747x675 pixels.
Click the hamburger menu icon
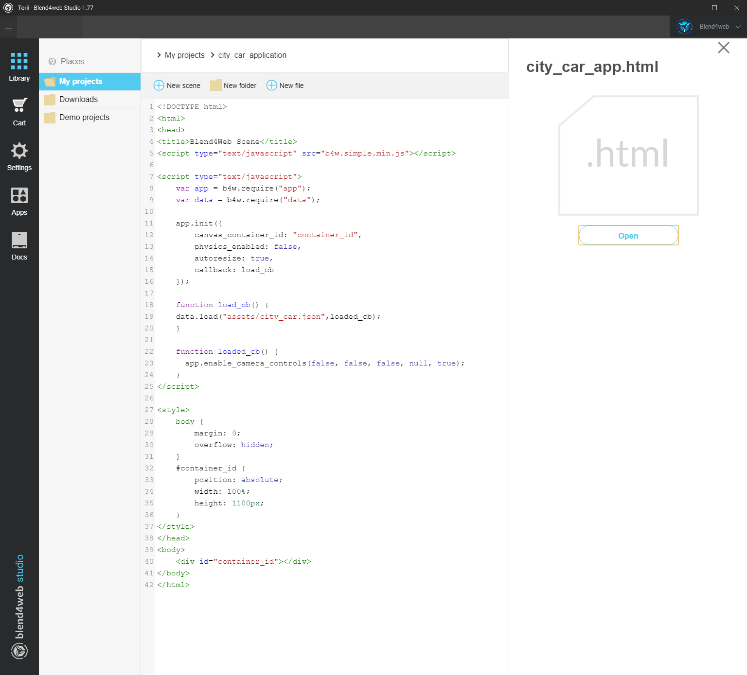point(8,28)
